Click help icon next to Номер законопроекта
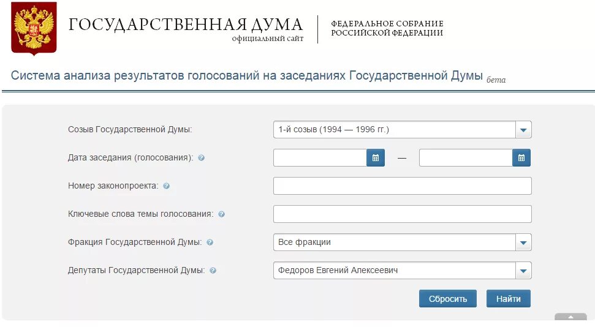This screenshot has height=327, width=595. (166, 186)
